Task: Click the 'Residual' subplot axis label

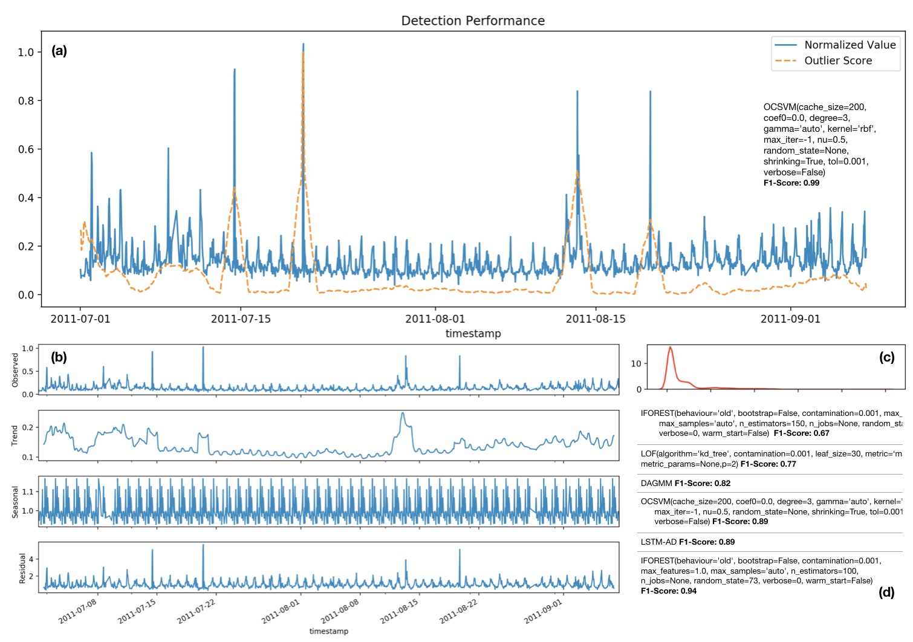Action: pyautogui.click(x=23, y=568)
